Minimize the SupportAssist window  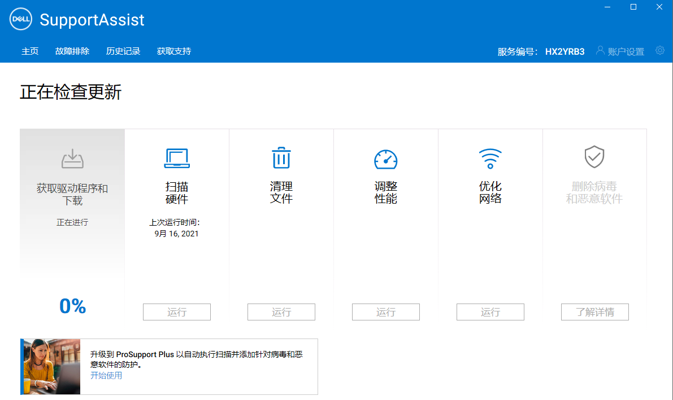pyautogui.click(x=607, y=7)
